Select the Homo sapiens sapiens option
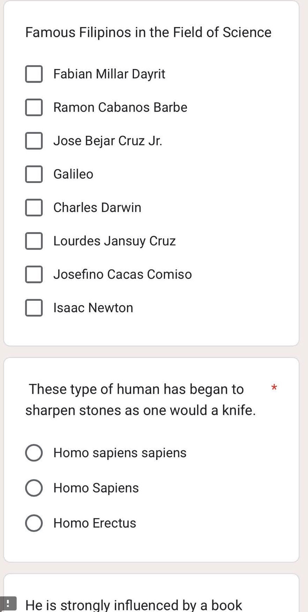Image resolution: width=308 pixels, height=612 pixels. 34,453
